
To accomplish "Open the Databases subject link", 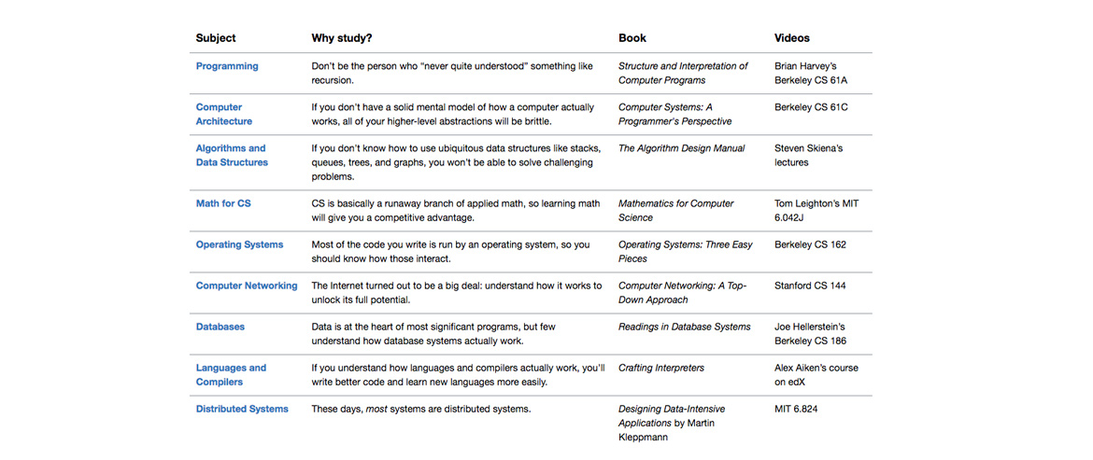I will point(220,327).
